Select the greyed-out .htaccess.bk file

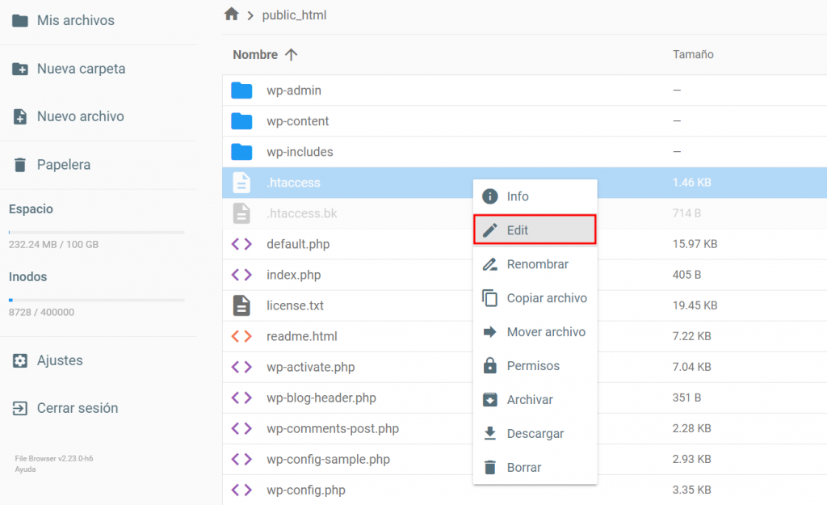point(299,213)
